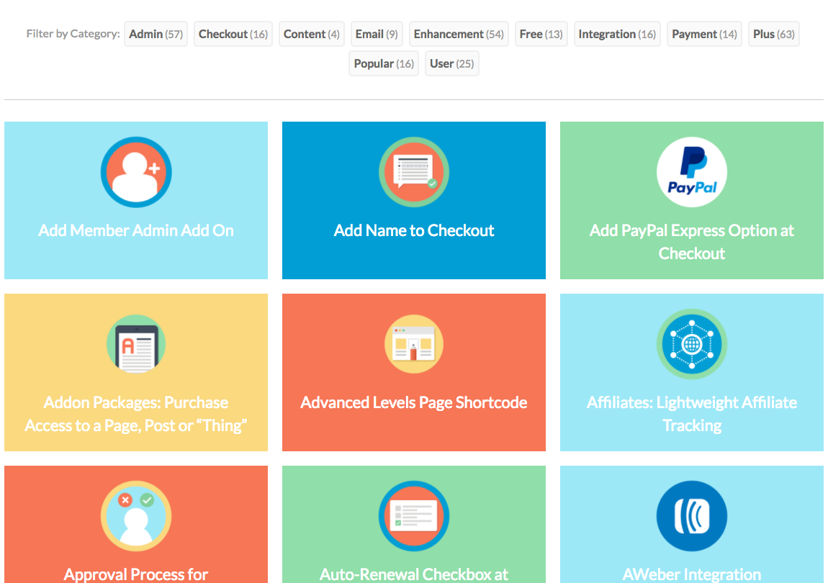Viewport: 828px width, 583px height.
Task: Click the Auto-Renewal Checkbox form icon
Action: (414, 516)
